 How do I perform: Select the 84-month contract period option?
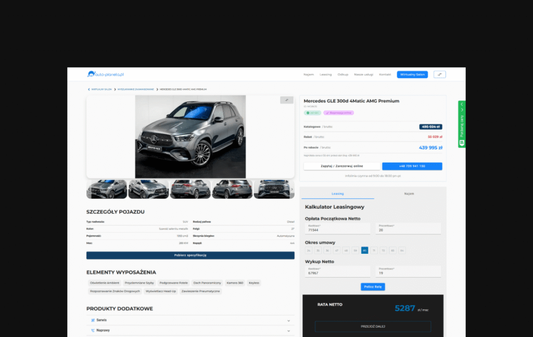pyautogui.click(x=402, y=251)
